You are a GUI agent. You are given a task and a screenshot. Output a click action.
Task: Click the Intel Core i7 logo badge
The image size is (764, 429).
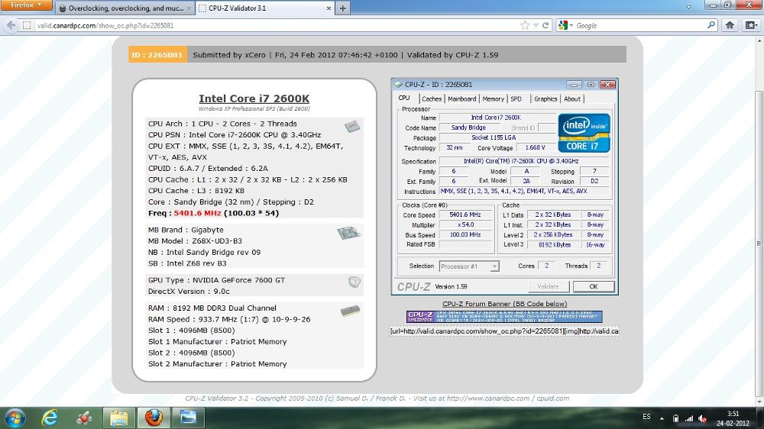(x=584, y=133)
